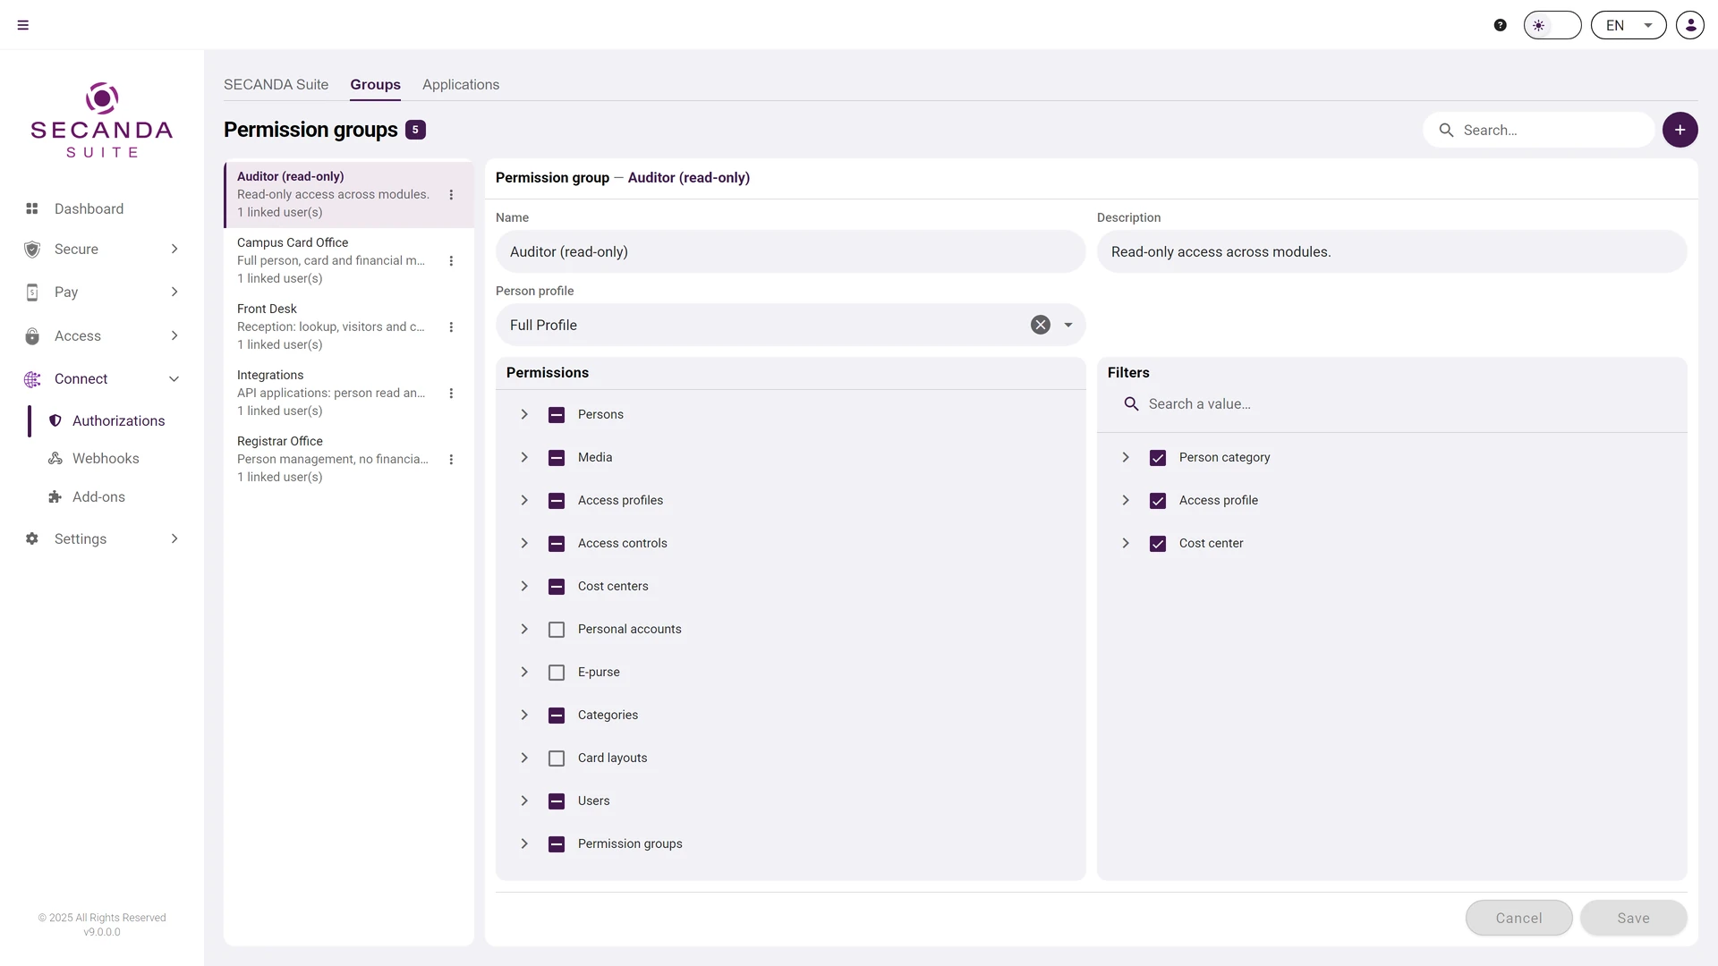Click the Description input field
This screenshot has height=966, width=1718.
click(1391, 251)
